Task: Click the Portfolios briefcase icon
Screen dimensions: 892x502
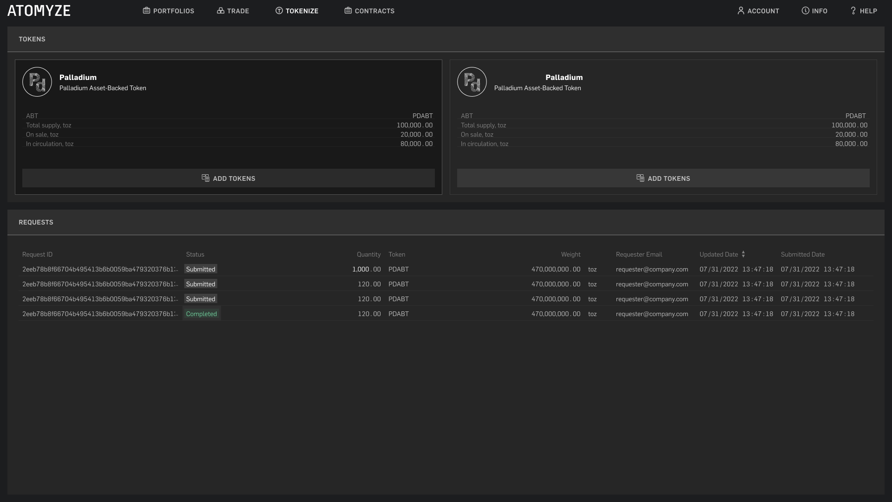Action: pyautogui.click(x=146, y=11)
